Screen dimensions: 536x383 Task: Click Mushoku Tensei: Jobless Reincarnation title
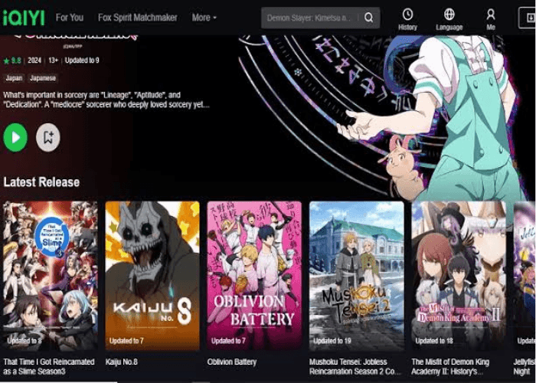tap(355, 367)
